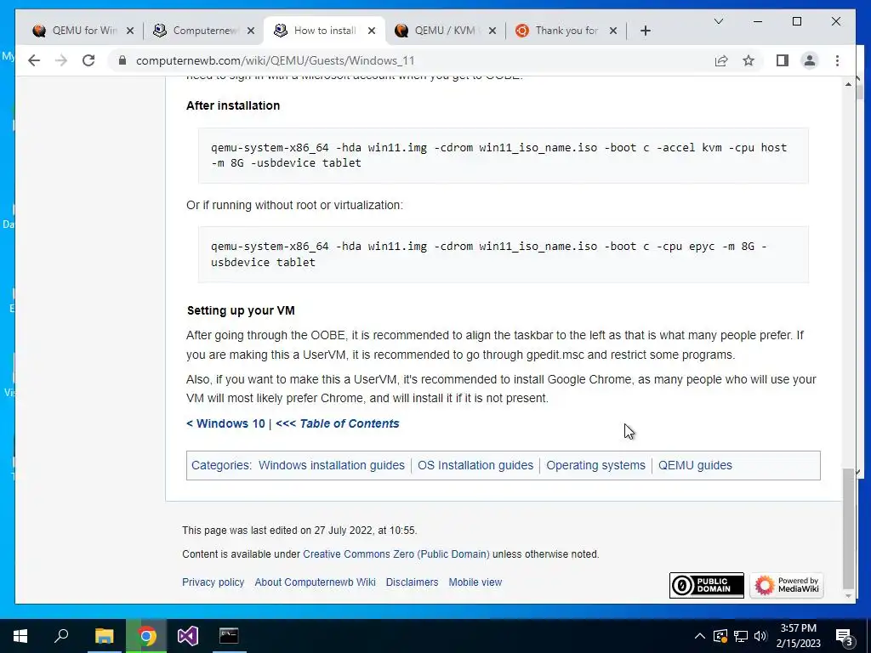This screenshot has height=653, width=871.
Task: Show hidden system tray icons
Action: (700, 636)
